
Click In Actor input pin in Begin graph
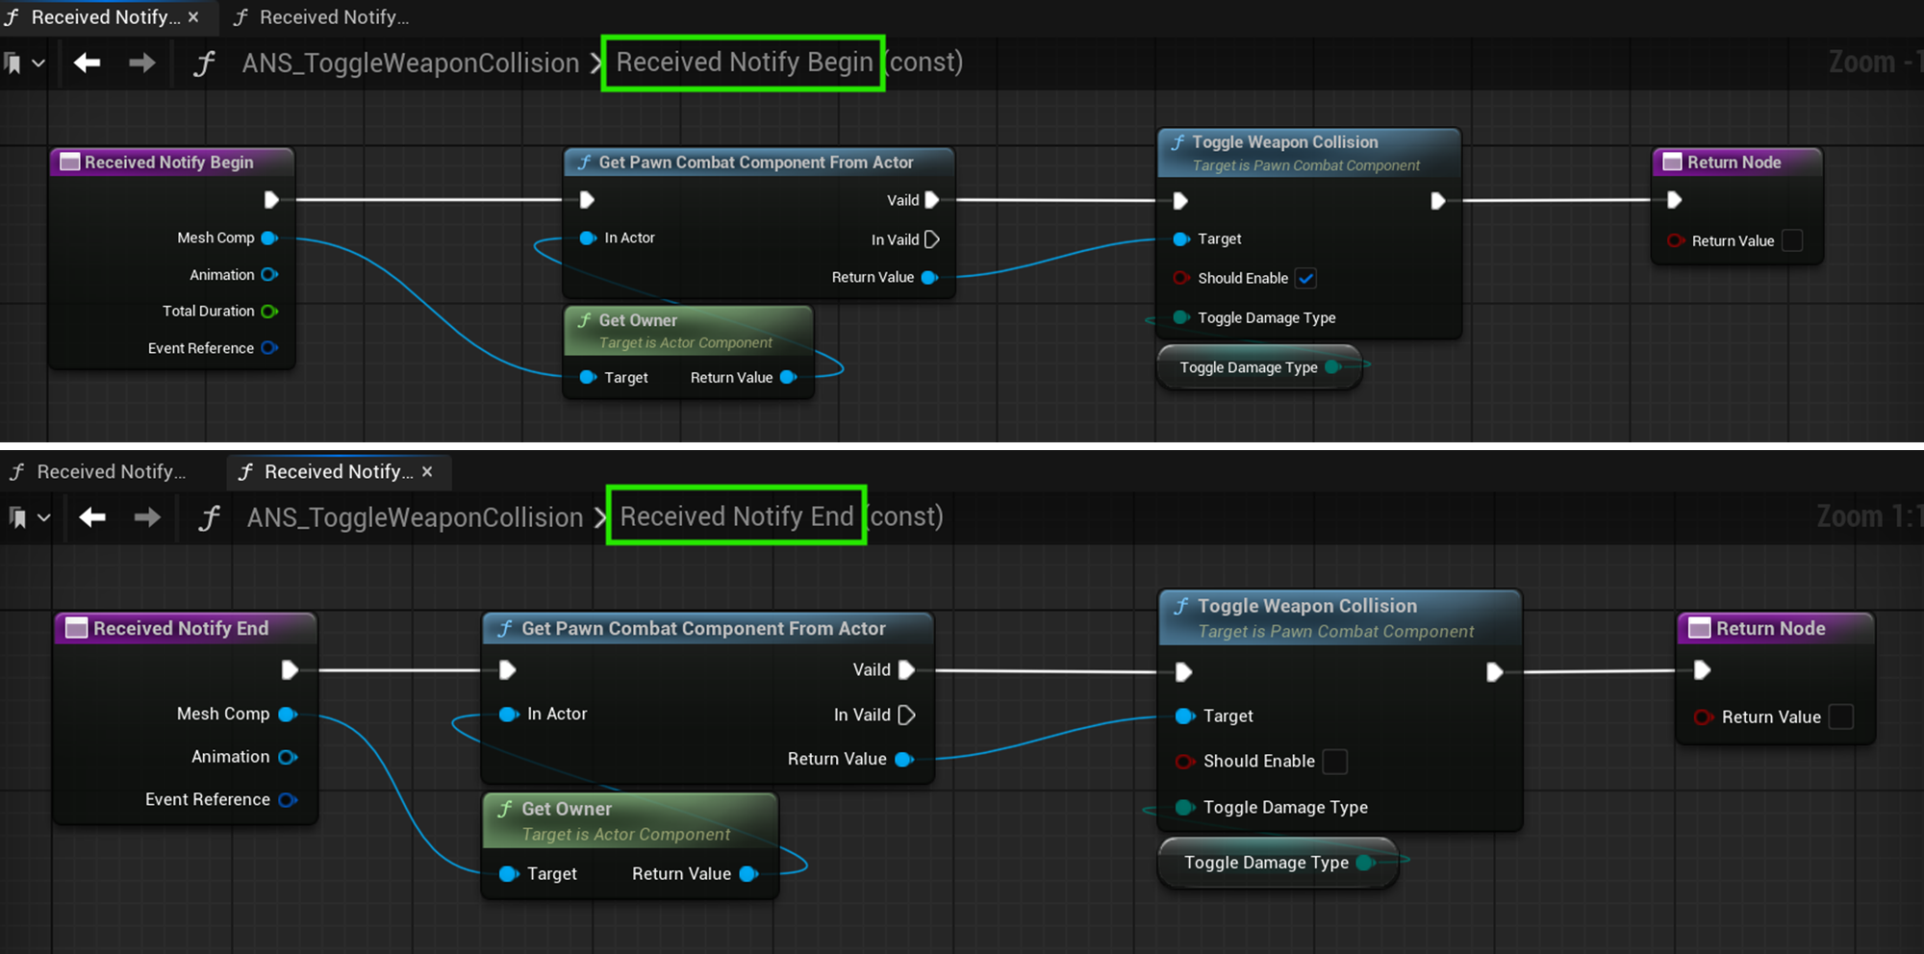[588, 238]
